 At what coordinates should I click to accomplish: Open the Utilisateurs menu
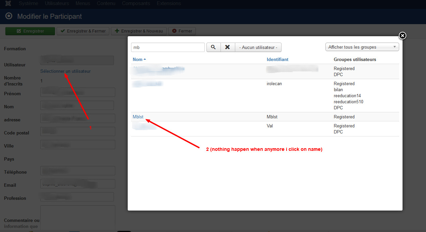click(x=57, y=4)
